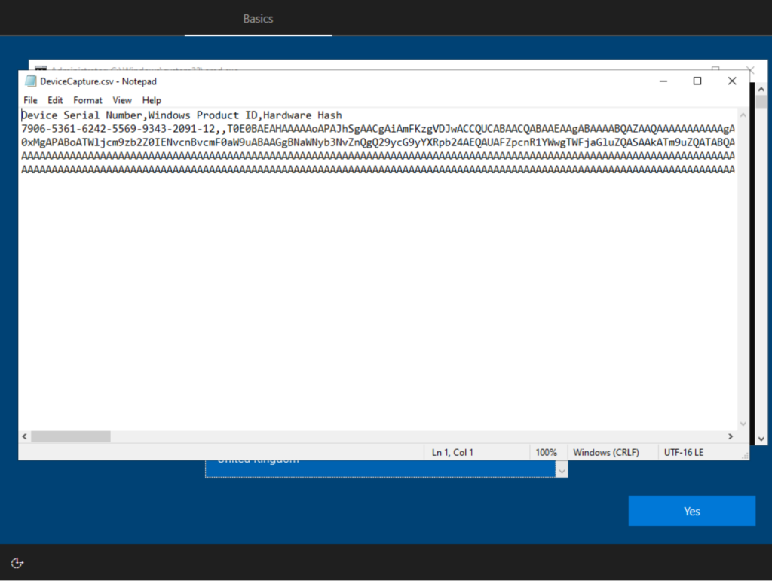Expand the United Kingdom region dropdown
The height and width of the screenshot is (581, 772).
coord(561,469)
